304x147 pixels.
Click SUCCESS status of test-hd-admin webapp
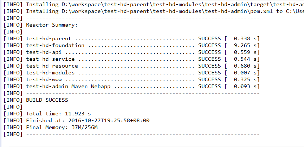209,86
